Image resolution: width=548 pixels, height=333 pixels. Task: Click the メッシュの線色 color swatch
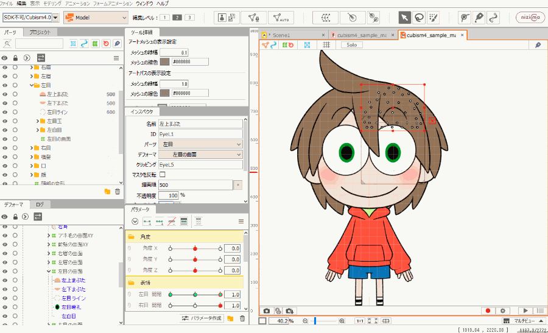pyautogui.click(x=164, y=62)
